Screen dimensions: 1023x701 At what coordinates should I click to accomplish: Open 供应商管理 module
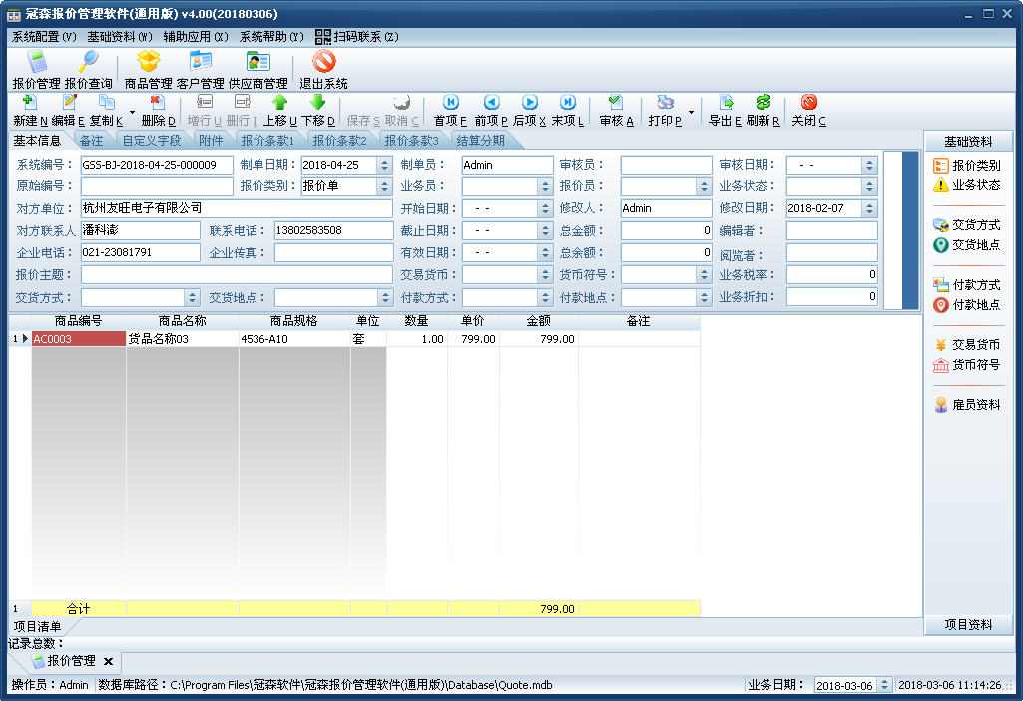258,70
